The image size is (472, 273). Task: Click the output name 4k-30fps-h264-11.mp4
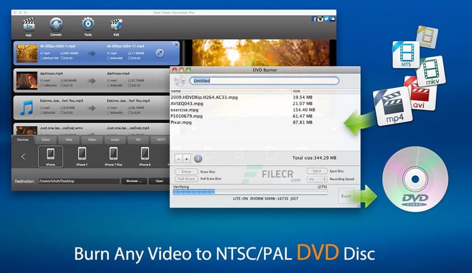(x=125, y=46)
